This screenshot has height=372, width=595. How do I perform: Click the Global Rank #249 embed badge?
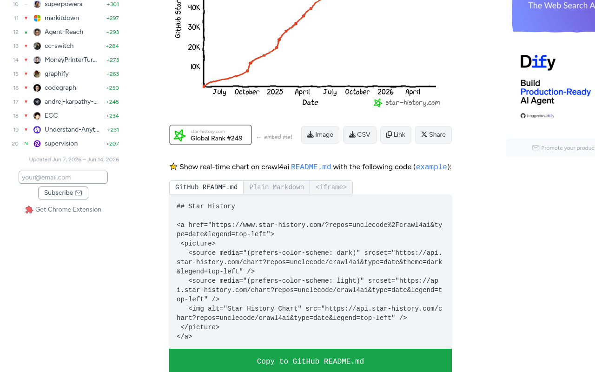click(211, 135)
